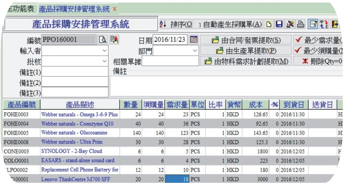This screenshot has height=183, width=343.
Task: Switch to the 主功能表 tab
Action: pyautogui.click(x=20, y=9)
